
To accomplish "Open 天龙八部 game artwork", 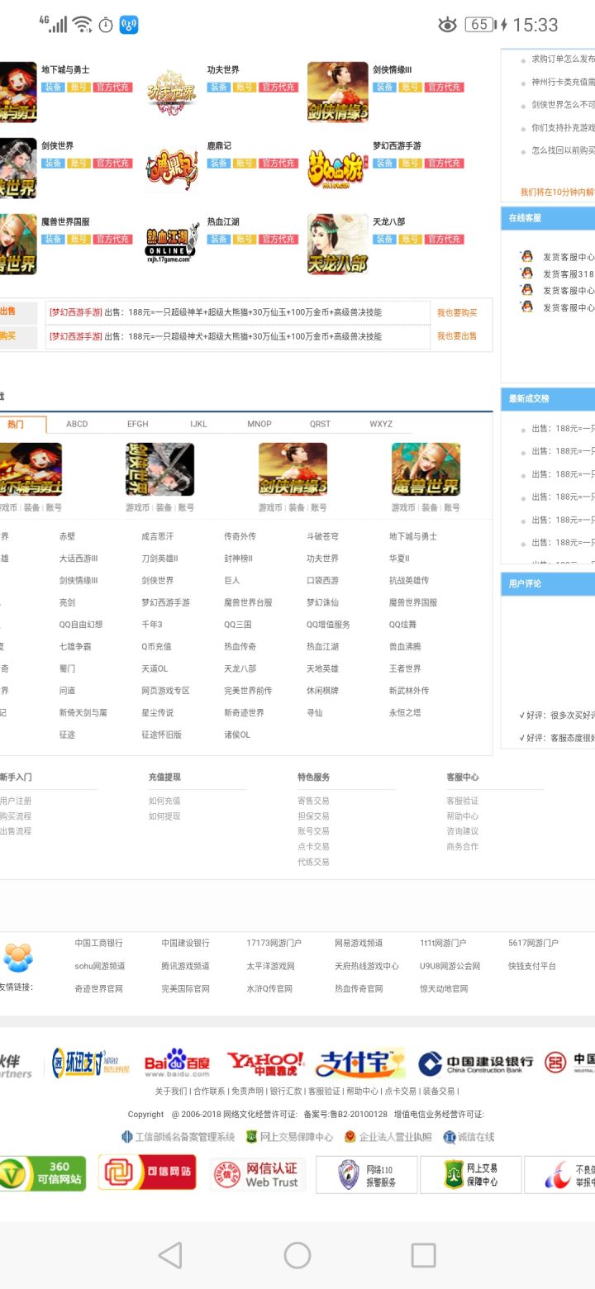I will (337, 244).
